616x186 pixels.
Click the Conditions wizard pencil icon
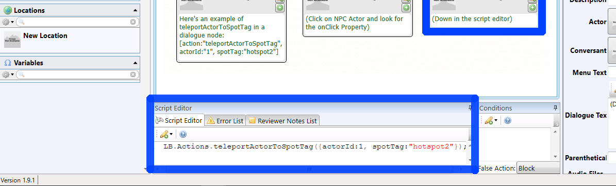point(489,121)
